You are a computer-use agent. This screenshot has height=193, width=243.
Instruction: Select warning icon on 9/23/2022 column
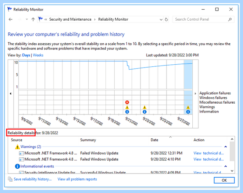[x=145, y=107]
